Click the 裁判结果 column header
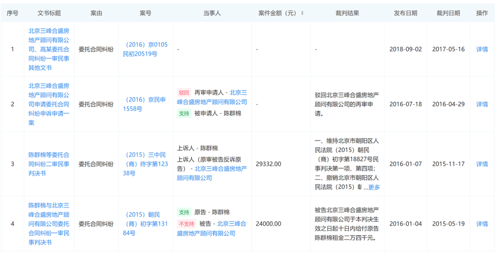 347,13
